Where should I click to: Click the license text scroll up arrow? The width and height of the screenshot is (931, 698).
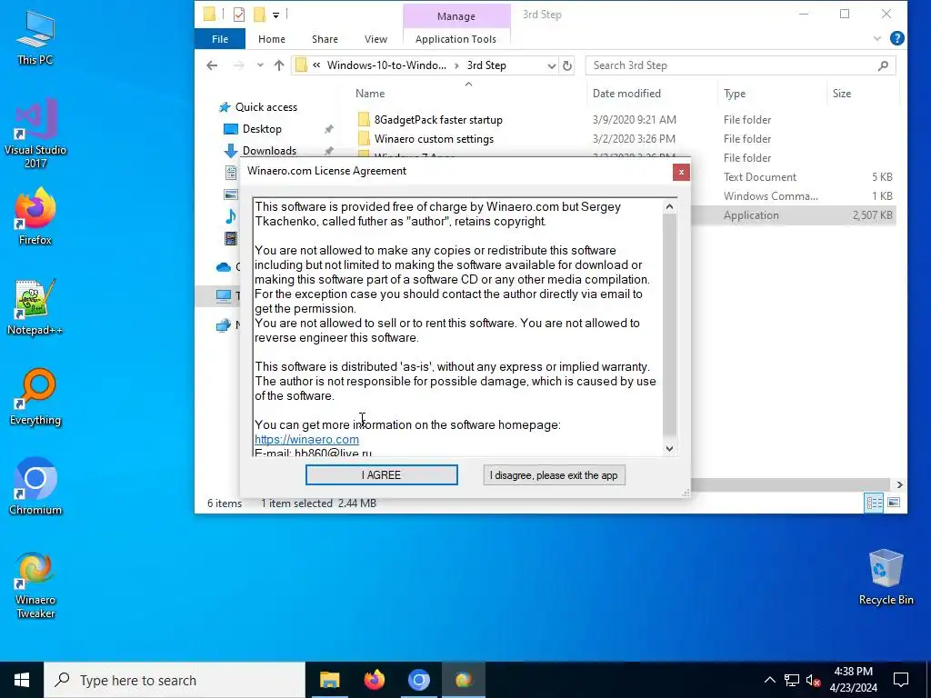(x=669, y=206)
